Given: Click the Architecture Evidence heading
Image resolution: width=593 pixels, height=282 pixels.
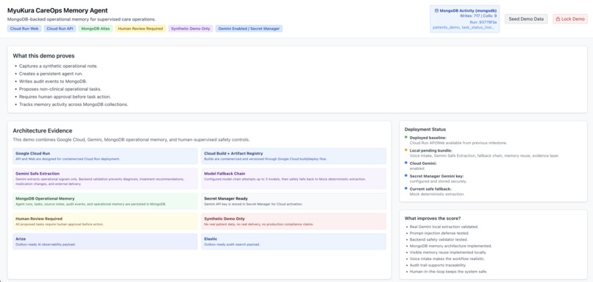Looking at the screenshot, I should (x=43, y=130).
